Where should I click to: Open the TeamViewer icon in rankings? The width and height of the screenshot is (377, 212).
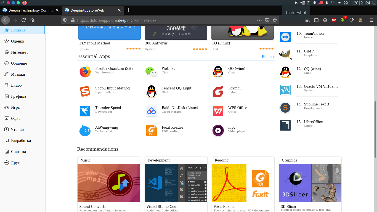click(x=285, y=37)
